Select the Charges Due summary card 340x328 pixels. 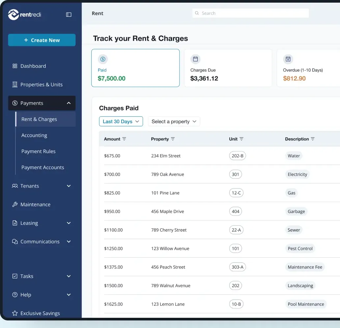click(x=228, y=68)
